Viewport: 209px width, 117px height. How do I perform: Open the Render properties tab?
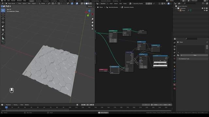174,46
